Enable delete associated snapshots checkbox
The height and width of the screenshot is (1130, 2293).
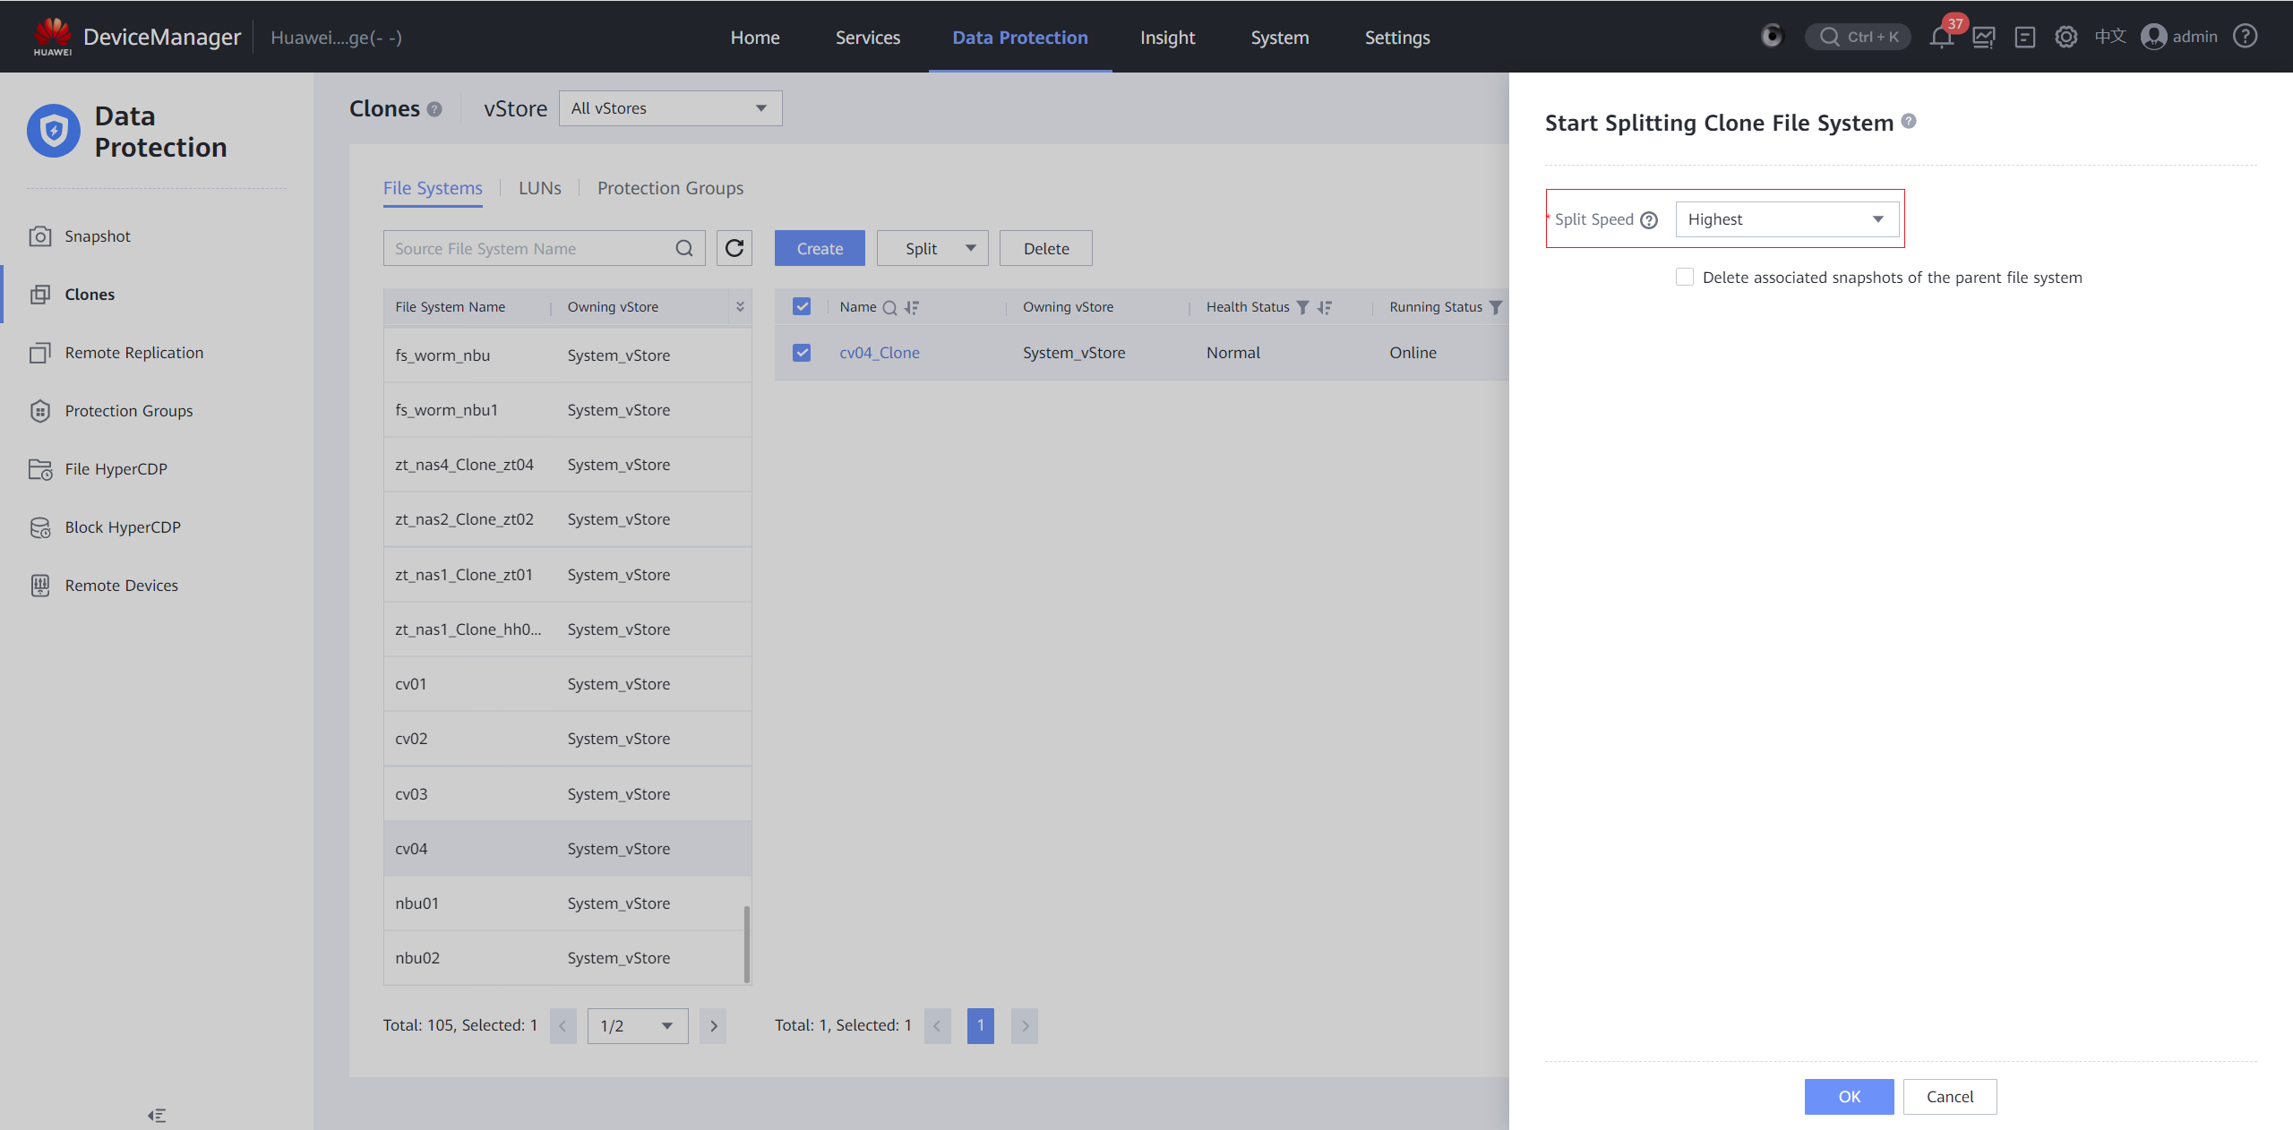tap(1685, 277)
